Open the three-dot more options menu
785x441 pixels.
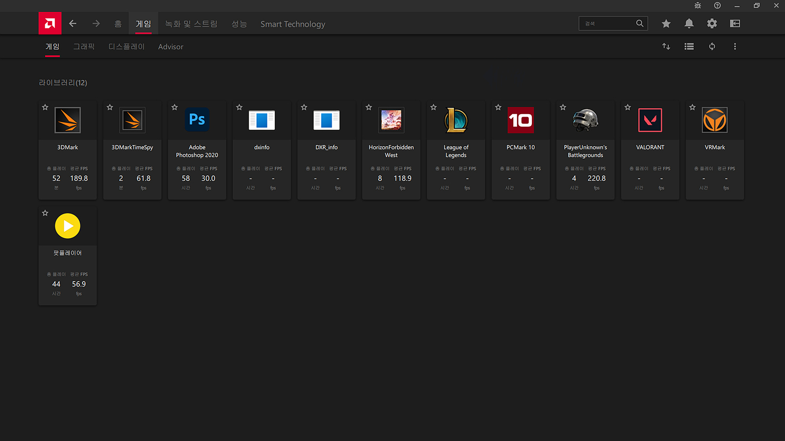(x=735, y=47)
